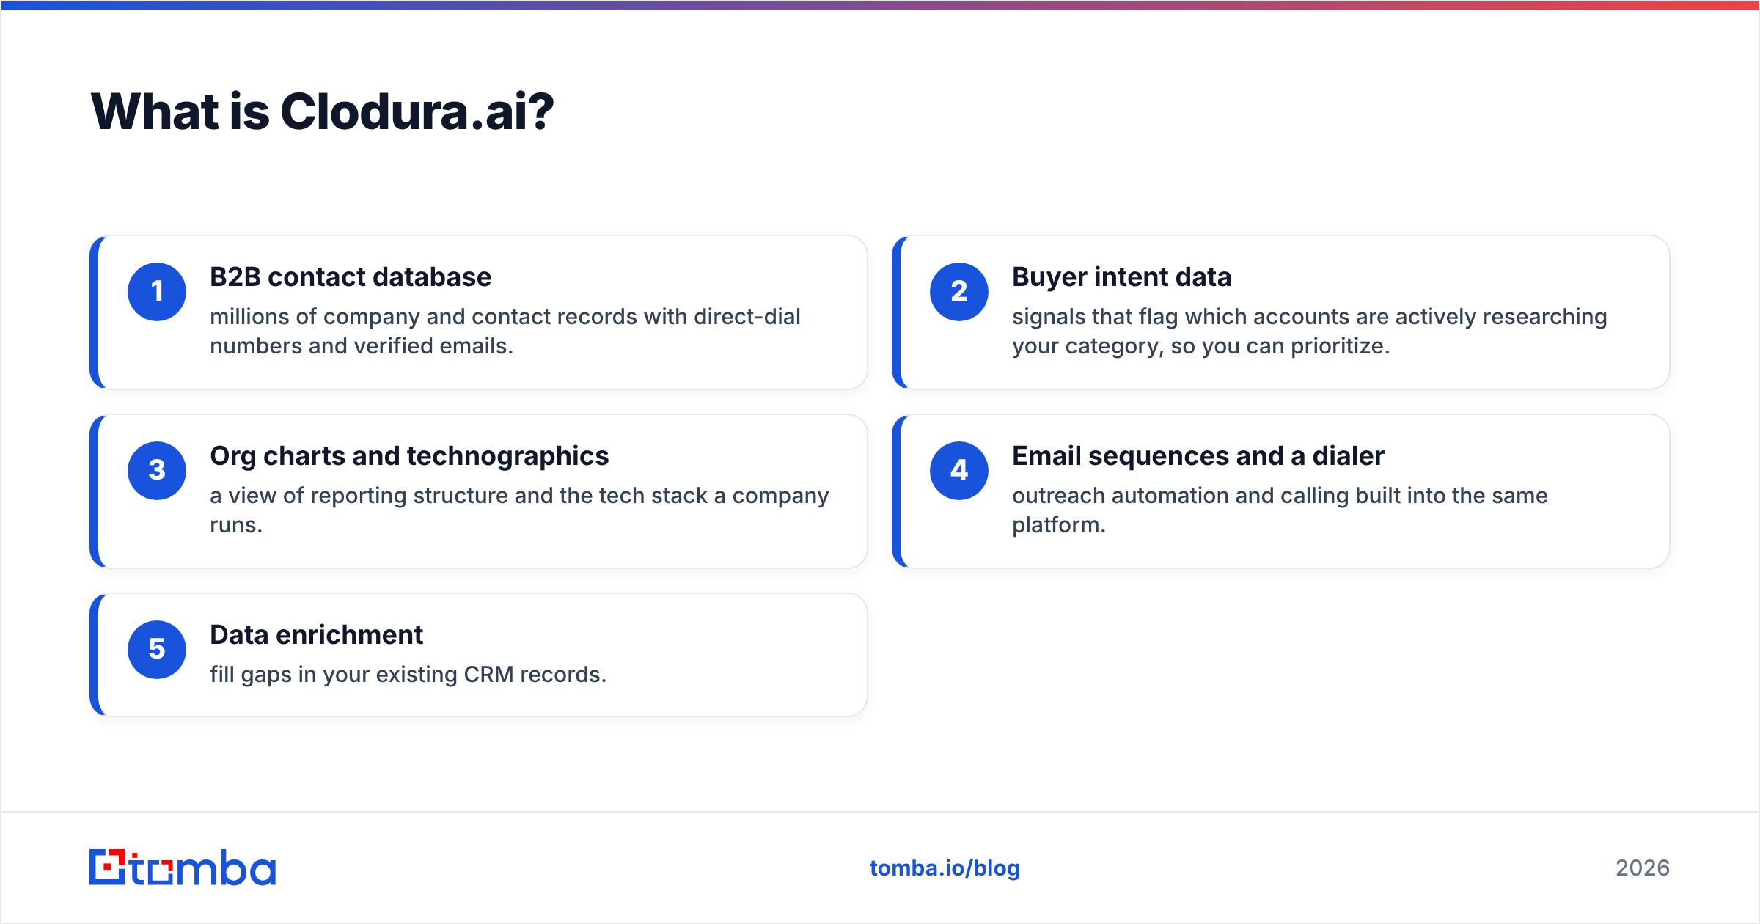Click the tomba logo in the footer
The image size is (1760, 924).
tap(183, 868)
